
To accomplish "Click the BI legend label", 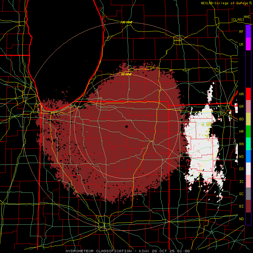I will point(241,206).
